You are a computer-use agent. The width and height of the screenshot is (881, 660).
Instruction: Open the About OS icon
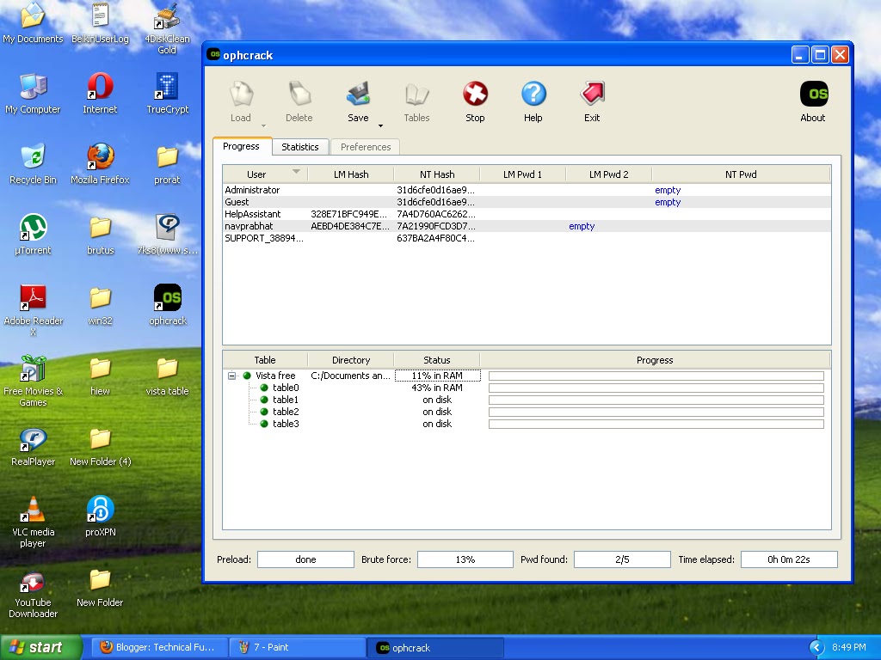click(x=813, y=101)
